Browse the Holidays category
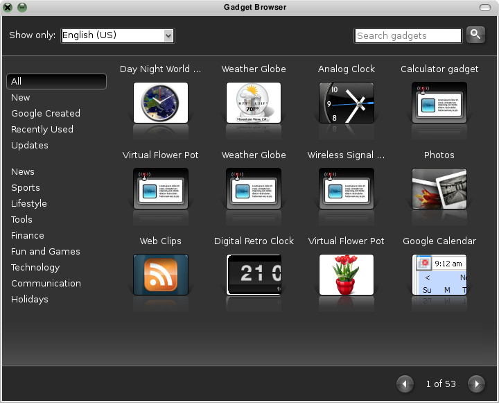Viewport: 499px width, 403px height. [30, 299]
